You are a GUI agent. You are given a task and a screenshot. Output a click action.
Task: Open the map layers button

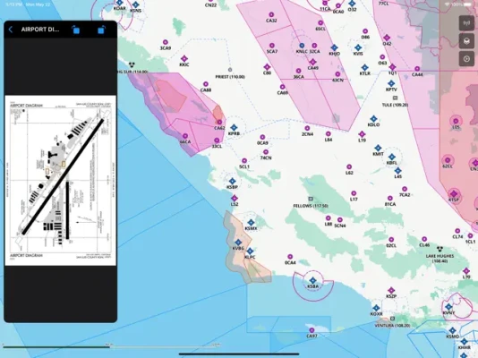466,41
